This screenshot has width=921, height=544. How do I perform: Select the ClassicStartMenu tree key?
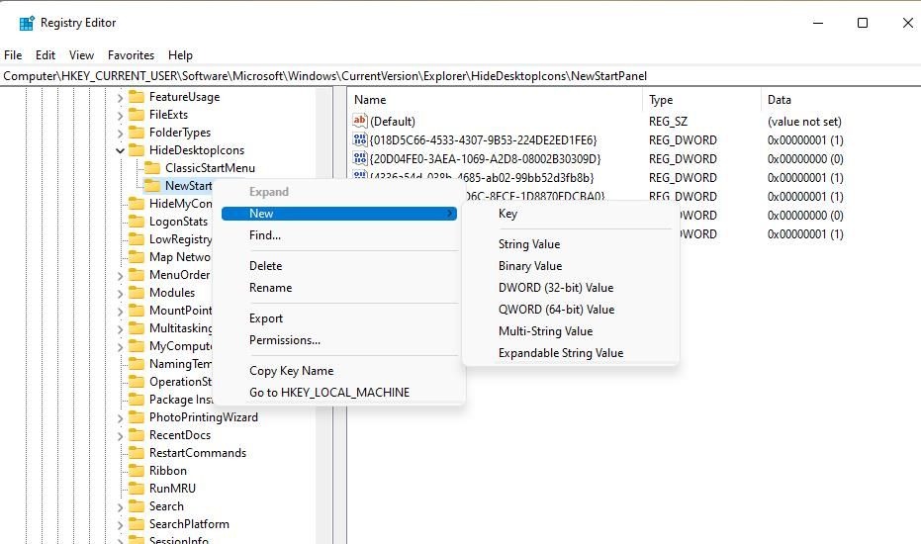tap(210, 168)
